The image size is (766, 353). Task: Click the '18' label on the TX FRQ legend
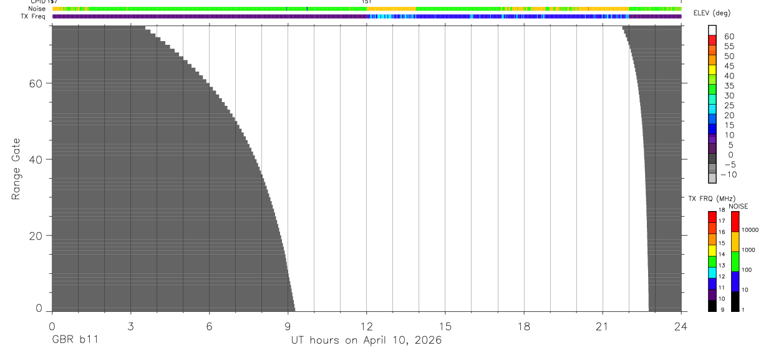(721, 210)
